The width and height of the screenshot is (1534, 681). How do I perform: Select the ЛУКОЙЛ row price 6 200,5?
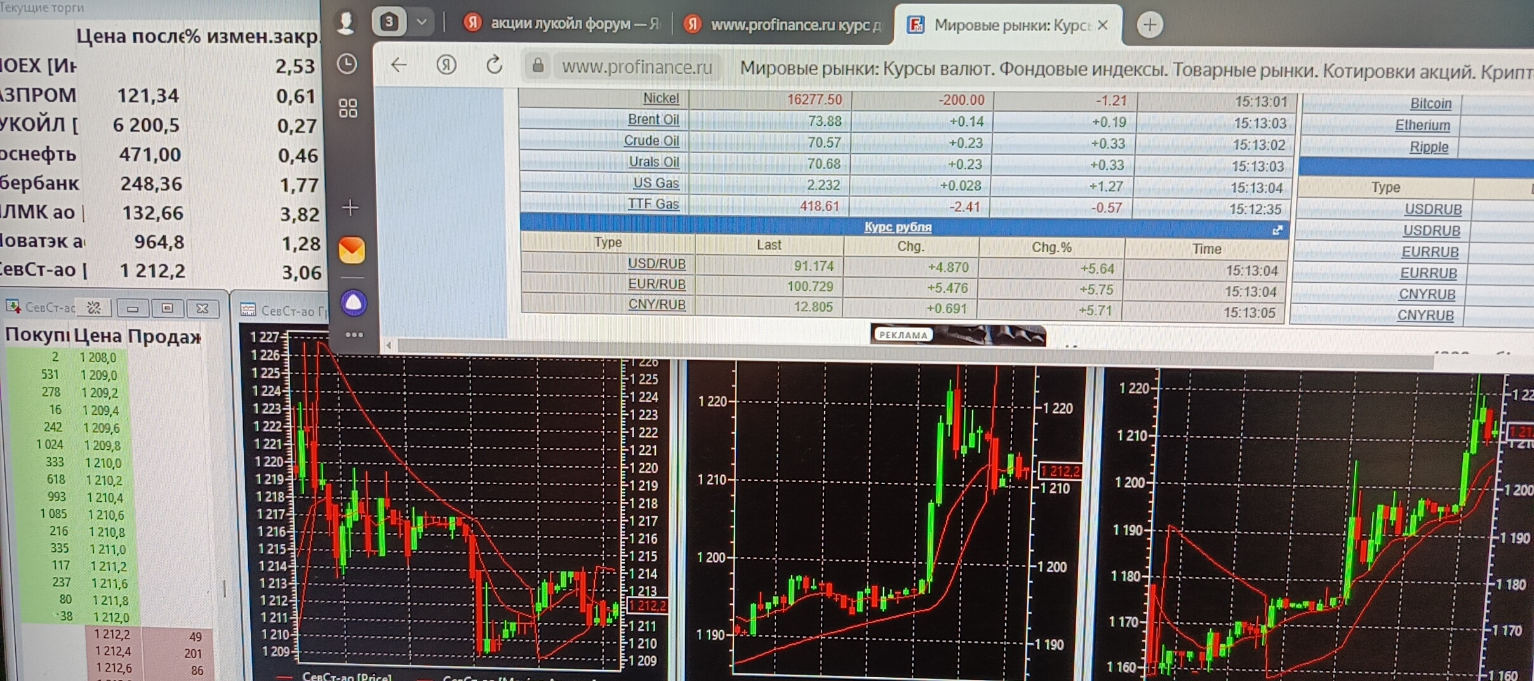click(x=146, y=125)
